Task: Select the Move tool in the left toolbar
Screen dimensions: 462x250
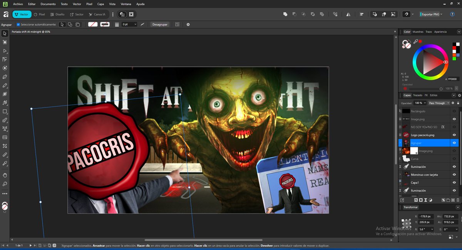Action: 5,33
